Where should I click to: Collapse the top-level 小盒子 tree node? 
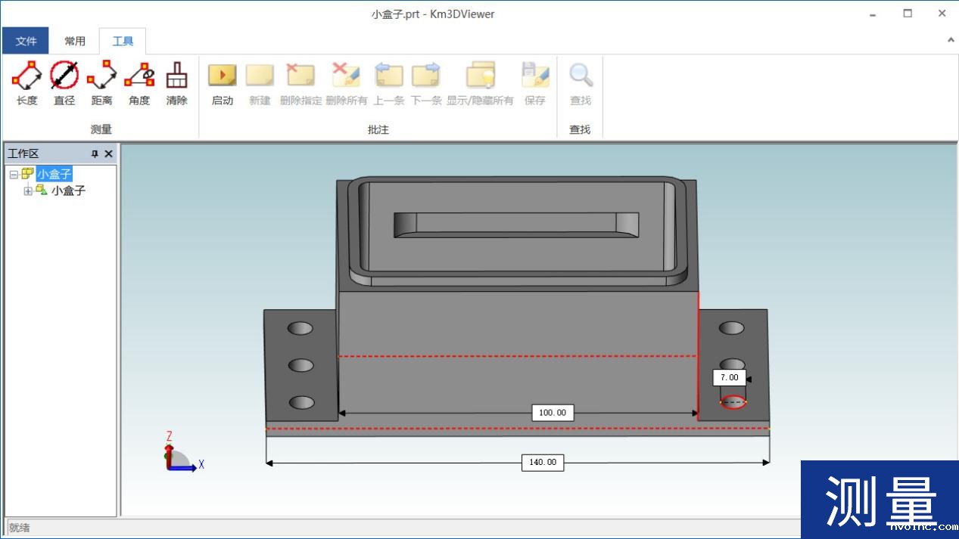(x=14, y=174)
